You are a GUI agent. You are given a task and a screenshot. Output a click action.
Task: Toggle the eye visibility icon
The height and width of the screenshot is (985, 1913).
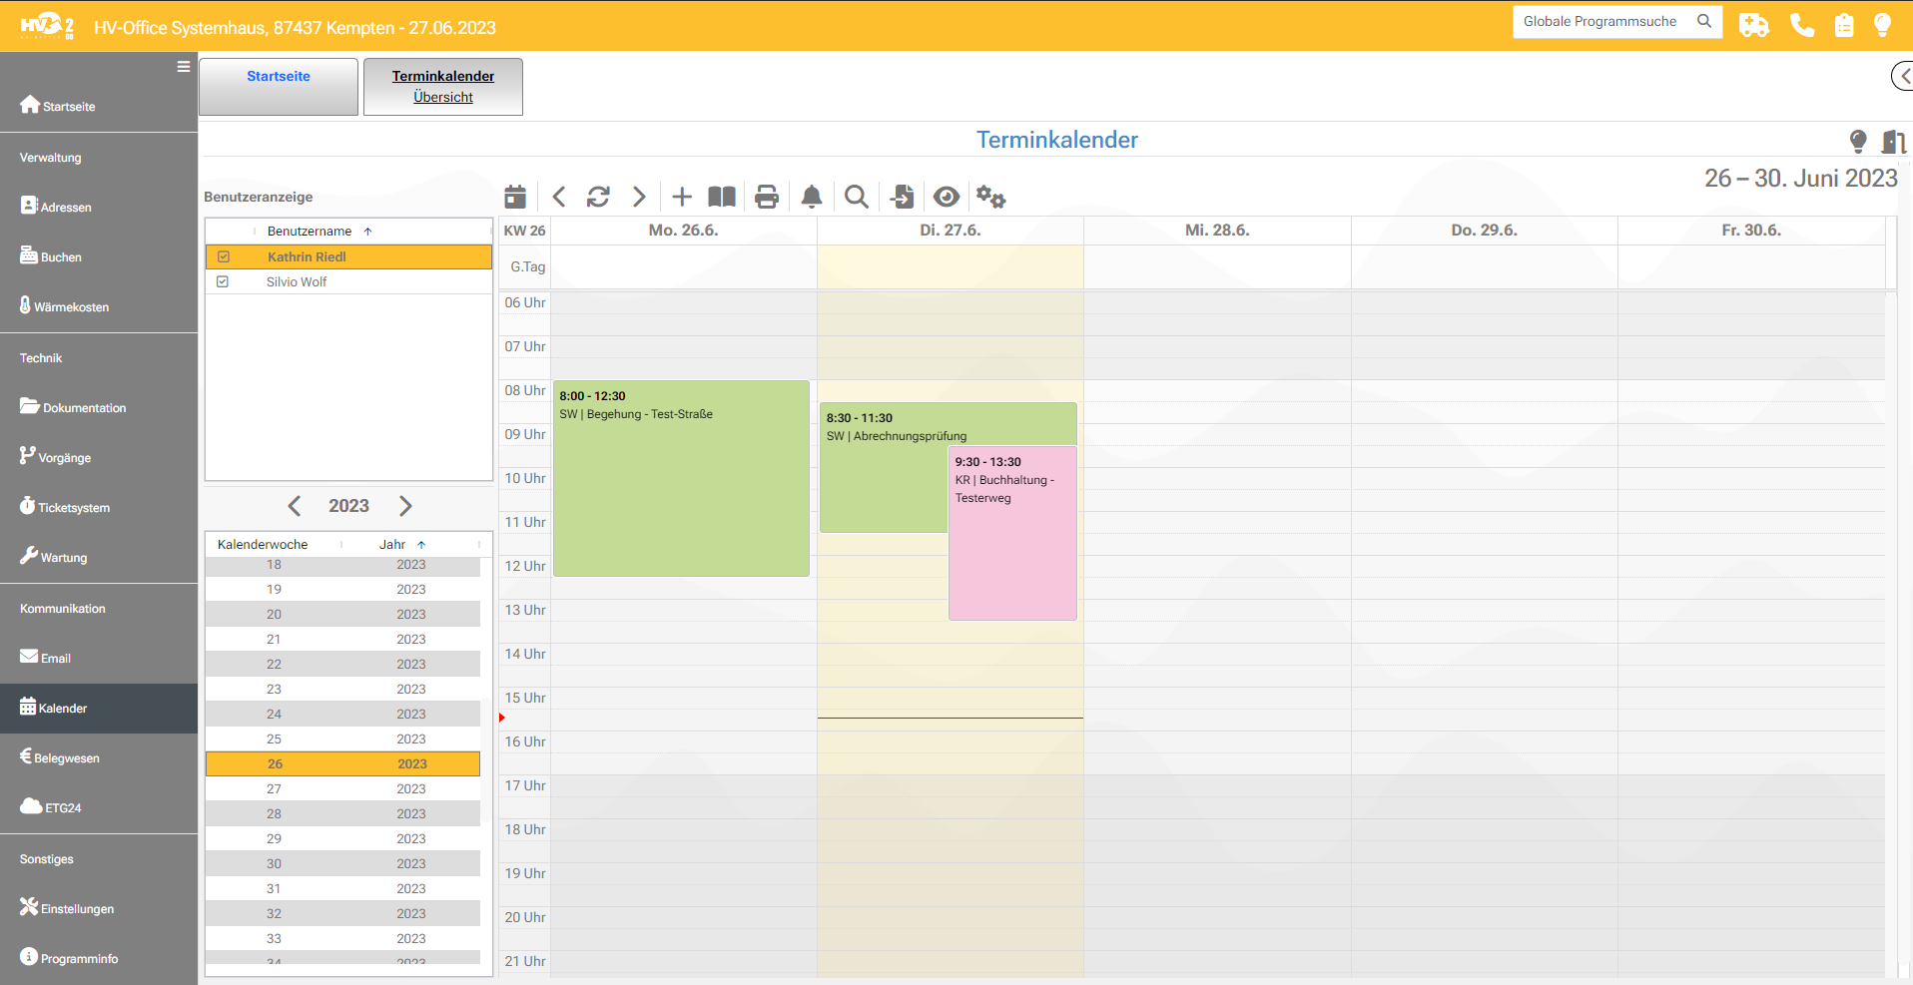(x=947, y=197)
